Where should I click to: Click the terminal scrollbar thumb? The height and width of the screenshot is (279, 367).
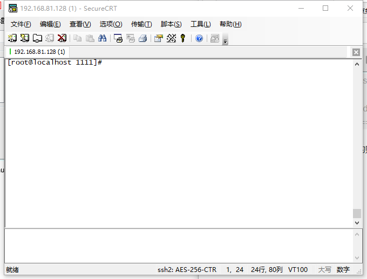click(x=357, y=214)
